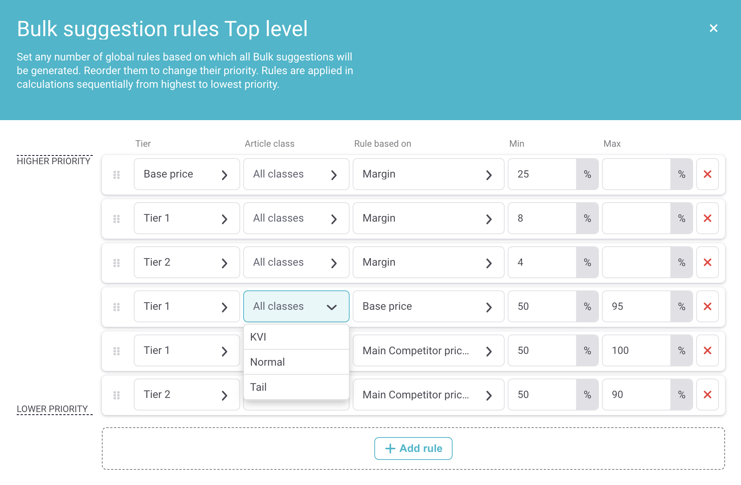This screenshot has width=741, height=485.
Task: Click the drag handle of the Tier 2 Margin row
Action: [x=117, y=263]
